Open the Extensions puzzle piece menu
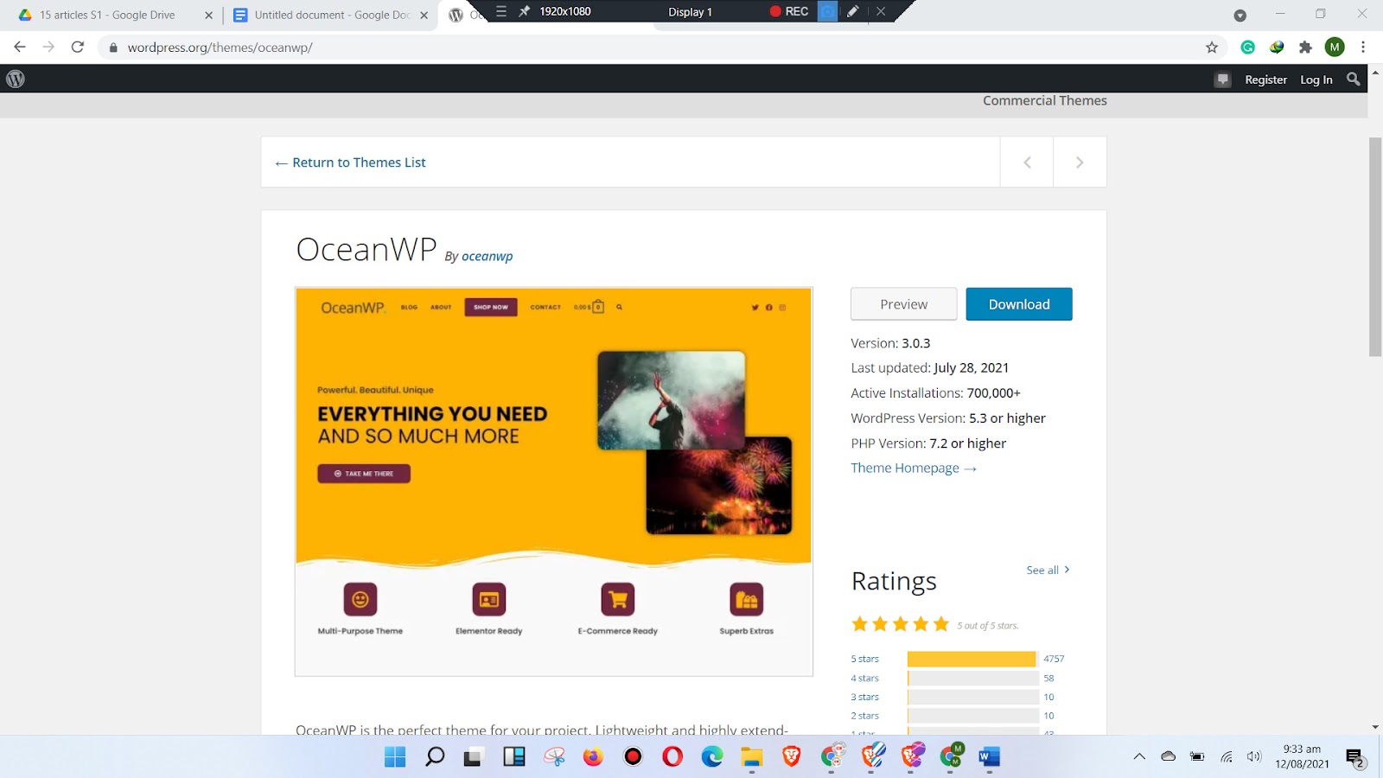The width and height of the screenshot is (1383, 778). click(1305, 48)
